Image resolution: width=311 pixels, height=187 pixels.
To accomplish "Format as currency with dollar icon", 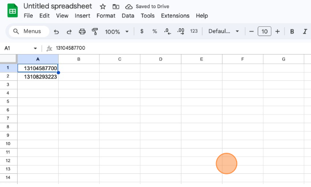I will (x=142, y=31).
